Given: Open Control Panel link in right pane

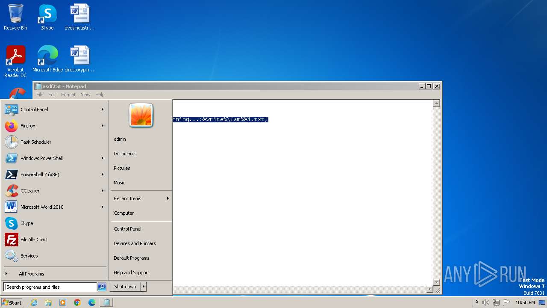Looking at the screenshot, I should click(x=141, y=229).
